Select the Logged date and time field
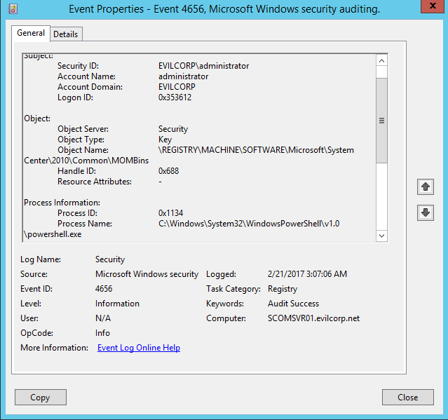Screen dimensions: 448x420 click(307, 274)
